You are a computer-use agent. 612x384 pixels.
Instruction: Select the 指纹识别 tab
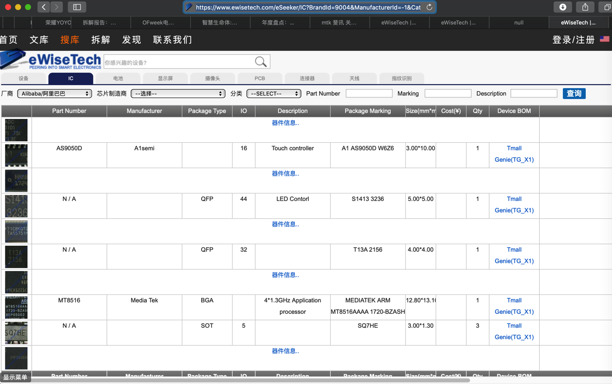(x=402, y=79)
